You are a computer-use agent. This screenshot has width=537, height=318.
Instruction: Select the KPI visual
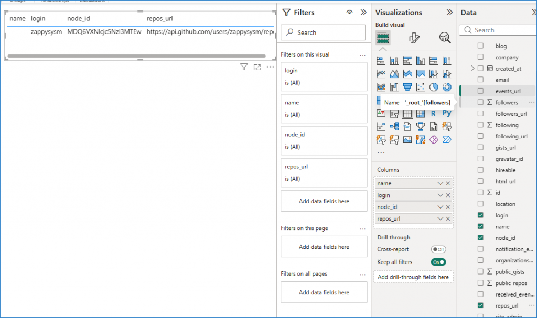tap(381, 113)
